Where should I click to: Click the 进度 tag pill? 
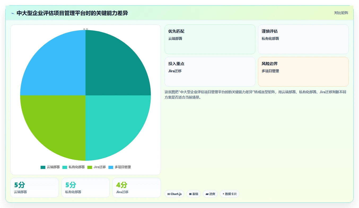[210, 194]
